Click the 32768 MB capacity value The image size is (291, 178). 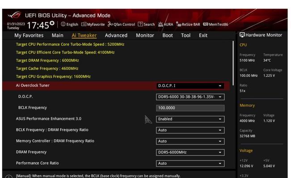247,136
